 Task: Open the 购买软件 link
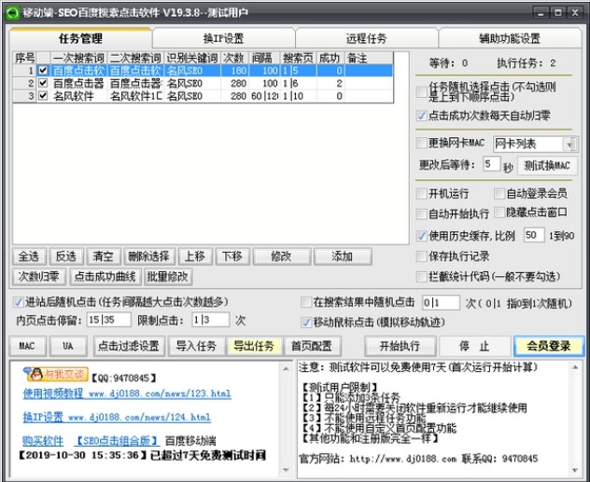click(x=43, y=440)
